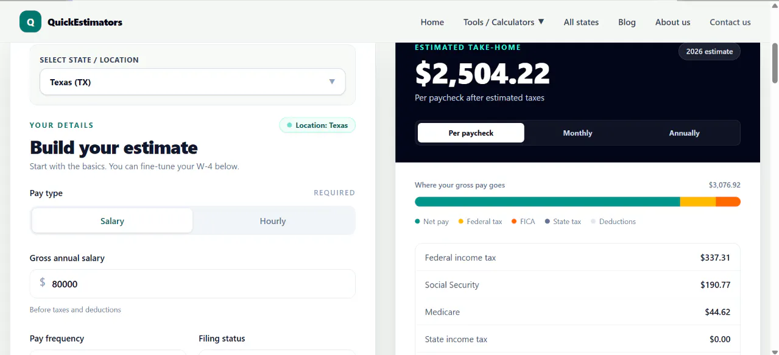Click the Tools / Calculators dropdown triangle
This screenshot has width=779, height=355.
point(541,21)
